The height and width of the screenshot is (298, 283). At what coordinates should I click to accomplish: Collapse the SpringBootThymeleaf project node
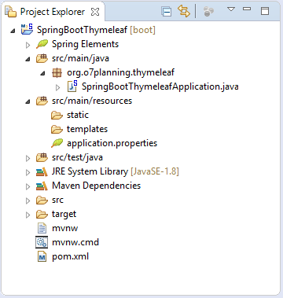point(13,31)
